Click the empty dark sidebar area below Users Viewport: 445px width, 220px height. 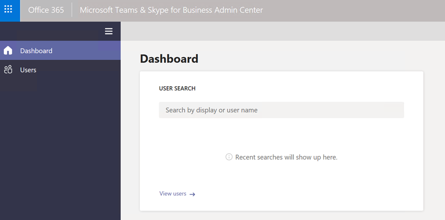[x=60, y=147]
